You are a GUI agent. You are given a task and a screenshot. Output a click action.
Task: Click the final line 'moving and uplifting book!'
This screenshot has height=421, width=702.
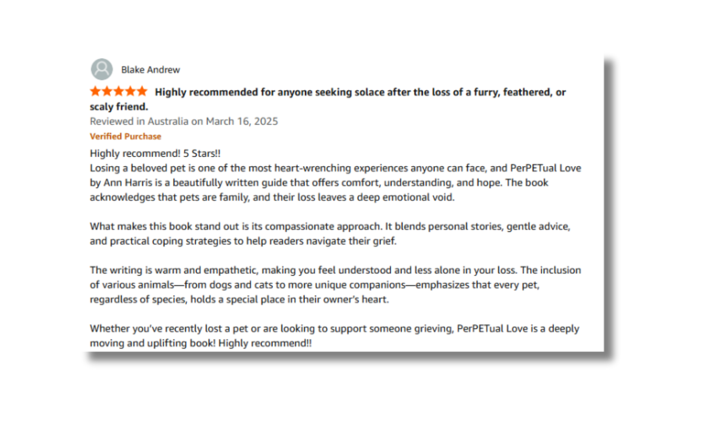[x=201, y=343]
